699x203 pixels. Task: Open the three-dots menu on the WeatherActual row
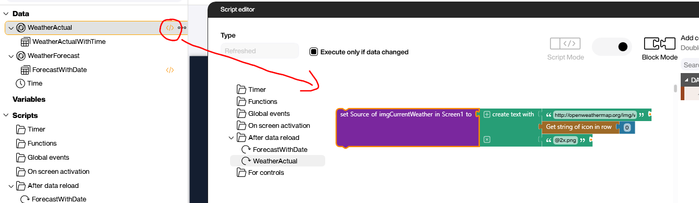182,28
